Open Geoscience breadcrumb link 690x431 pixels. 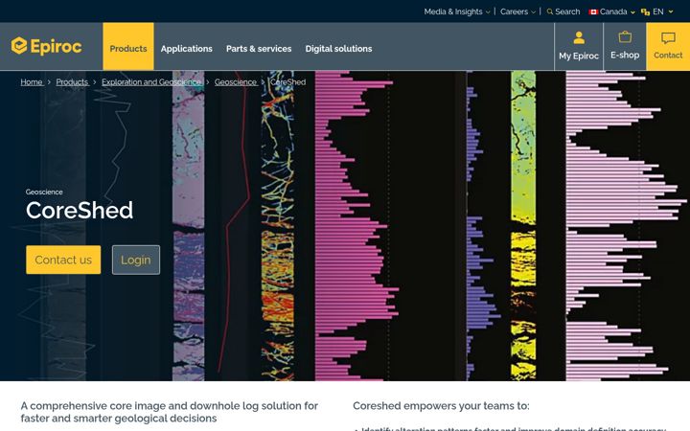pyautogui.click(x=236, y=82)
